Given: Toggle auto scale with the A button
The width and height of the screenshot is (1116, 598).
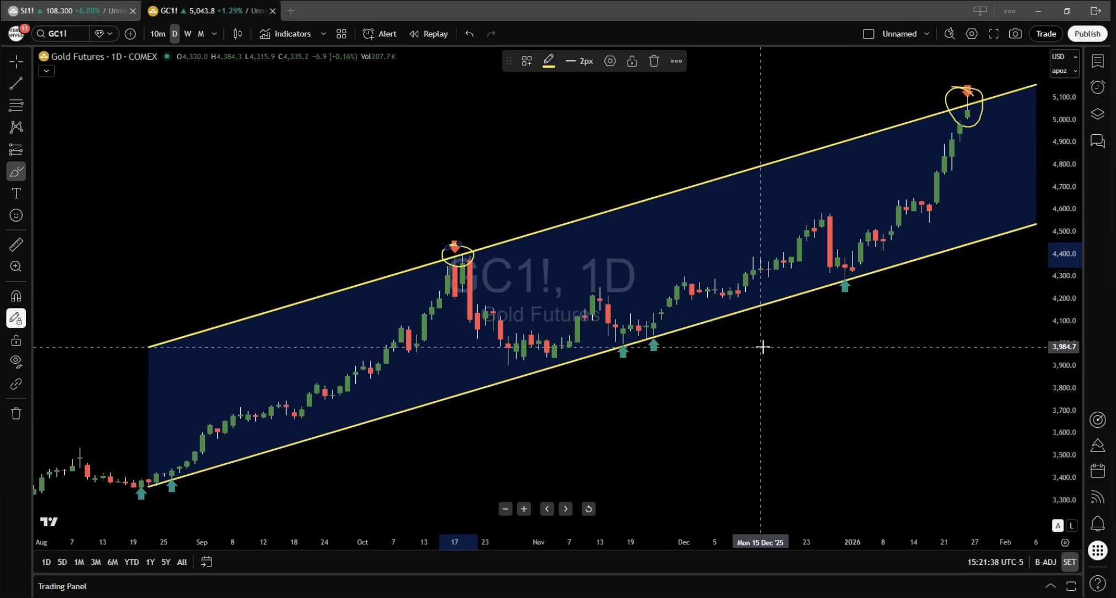Looking at the screenshot, I should (1057, 526).
